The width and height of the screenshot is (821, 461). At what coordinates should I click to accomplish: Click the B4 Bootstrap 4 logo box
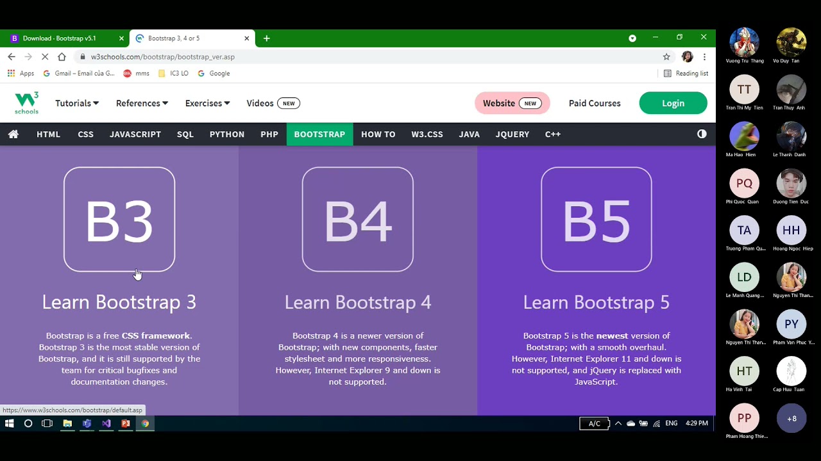click(358, 219)
